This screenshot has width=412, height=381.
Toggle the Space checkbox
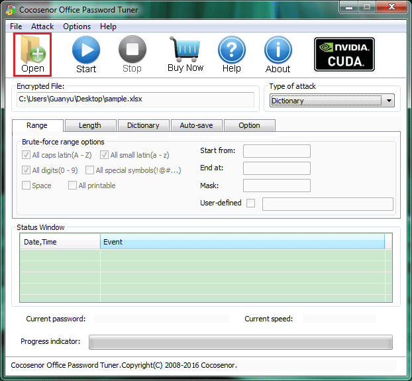coord(26,186)
